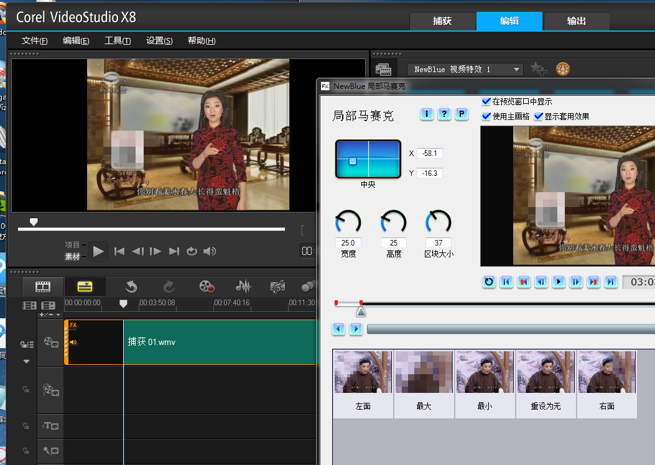This screenshot has width=655, height=465.
Task: Select 素材 playback mode
Action: pyautogui.click(x=72, y=256)
